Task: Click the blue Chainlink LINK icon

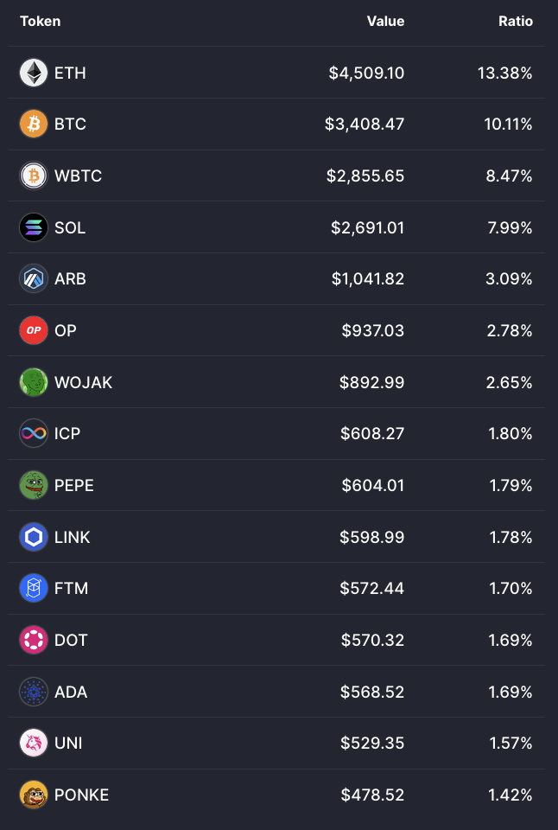Action: [x=34, y=537]
